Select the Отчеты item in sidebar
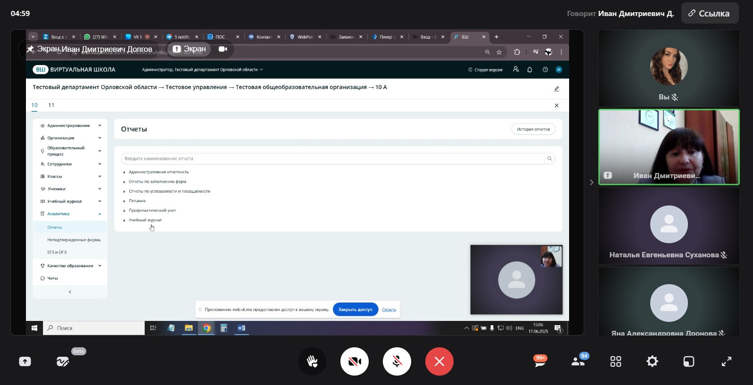753x385 pixels. click(x=55, y=227)
